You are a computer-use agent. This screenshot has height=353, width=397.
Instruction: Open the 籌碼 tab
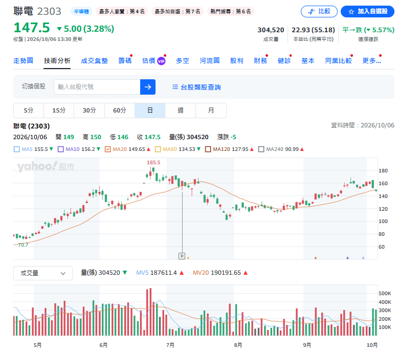click(x=125, y=61)
